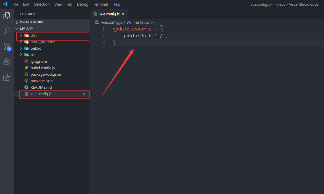This screenshot has width=324, height=194.
Task: Expand the src folder chevron
Action: tap(21, 55)
